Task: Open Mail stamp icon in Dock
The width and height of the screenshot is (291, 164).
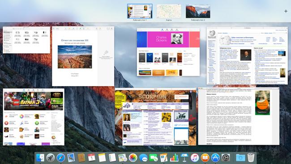Action: click(71, 158)
